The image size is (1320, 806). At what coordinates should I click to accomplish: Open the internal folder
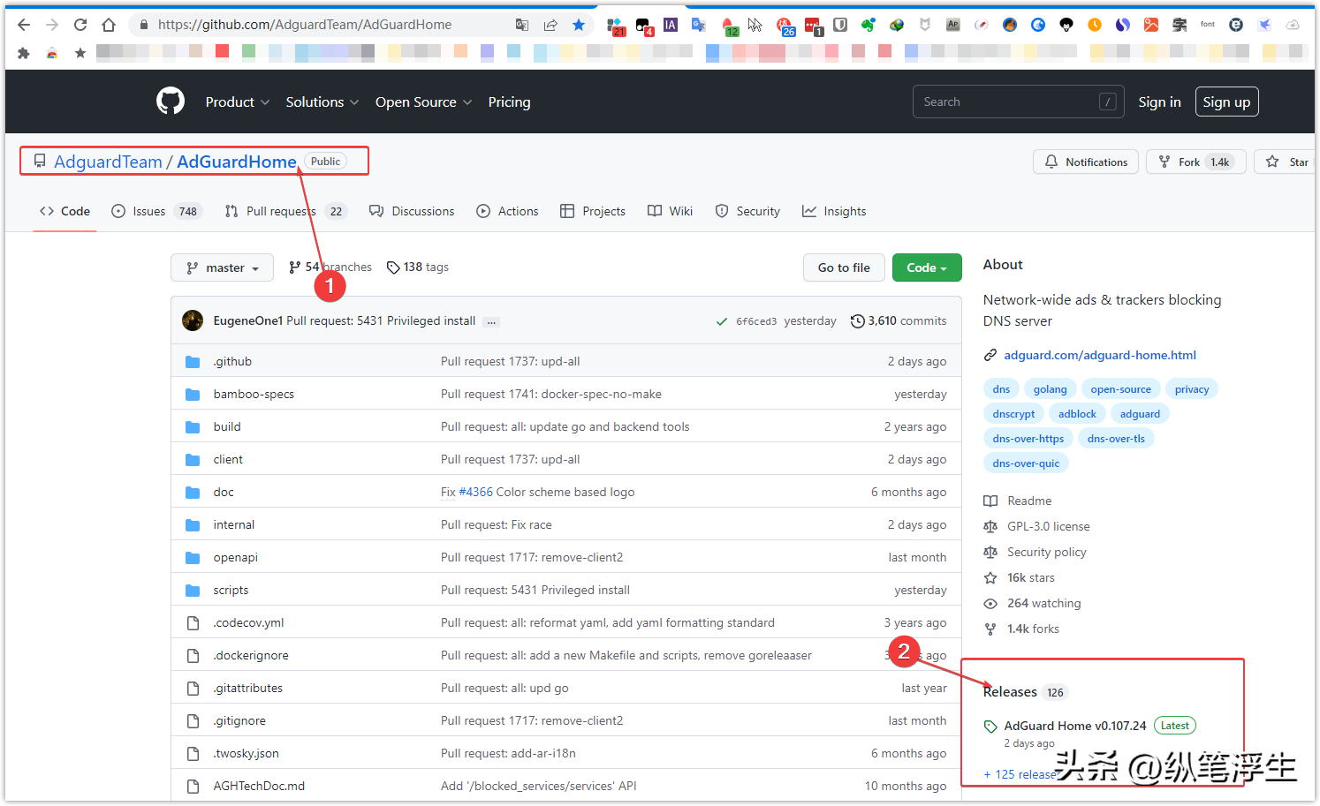[233, 524]
